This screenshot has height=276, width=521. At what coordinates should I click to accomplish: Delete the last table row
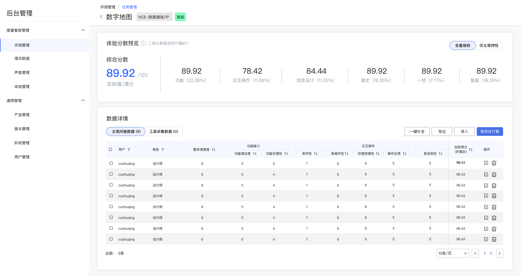point(494,239)
